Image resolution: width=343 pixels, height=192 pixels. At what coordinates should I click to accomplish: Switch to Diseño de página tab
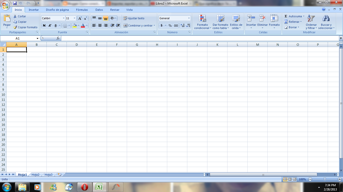pos(57,10)
